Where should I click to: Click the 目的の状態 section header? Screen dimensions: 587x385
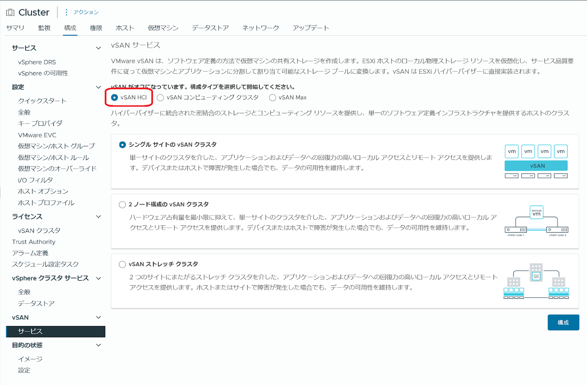click(27, 345)
